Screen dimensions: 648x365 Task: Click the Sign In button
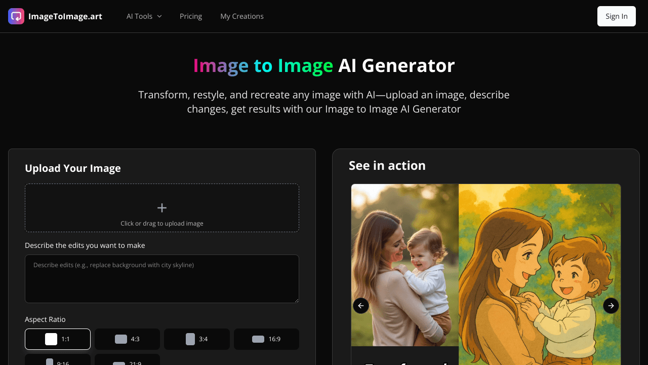point(616,16)
